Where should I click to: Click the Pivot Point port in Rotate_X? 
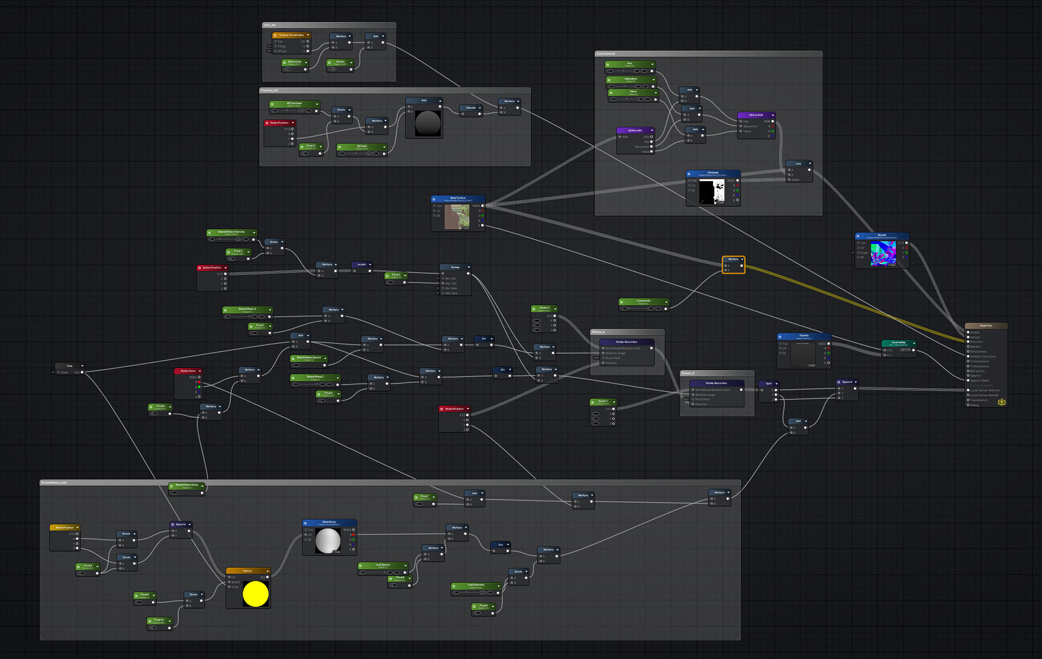click(x=603, y=358)
